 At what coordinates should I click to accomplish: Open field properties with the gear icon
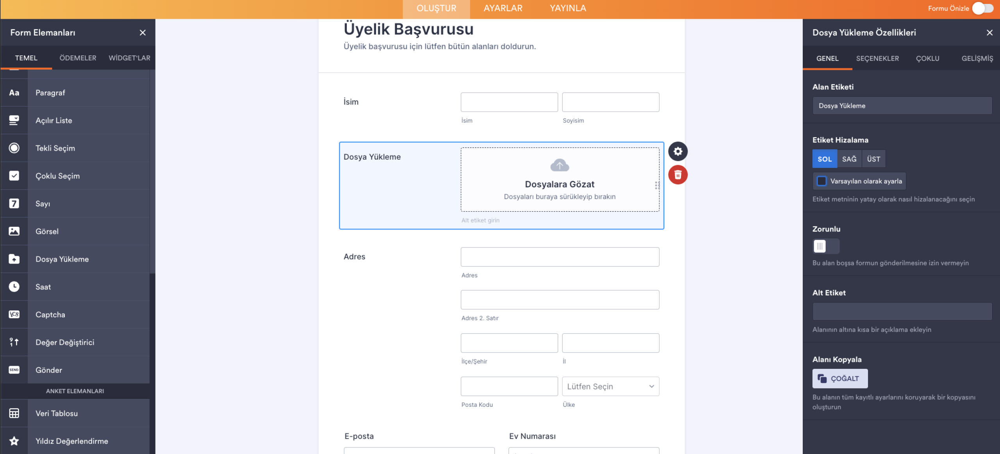coord(678,151)
